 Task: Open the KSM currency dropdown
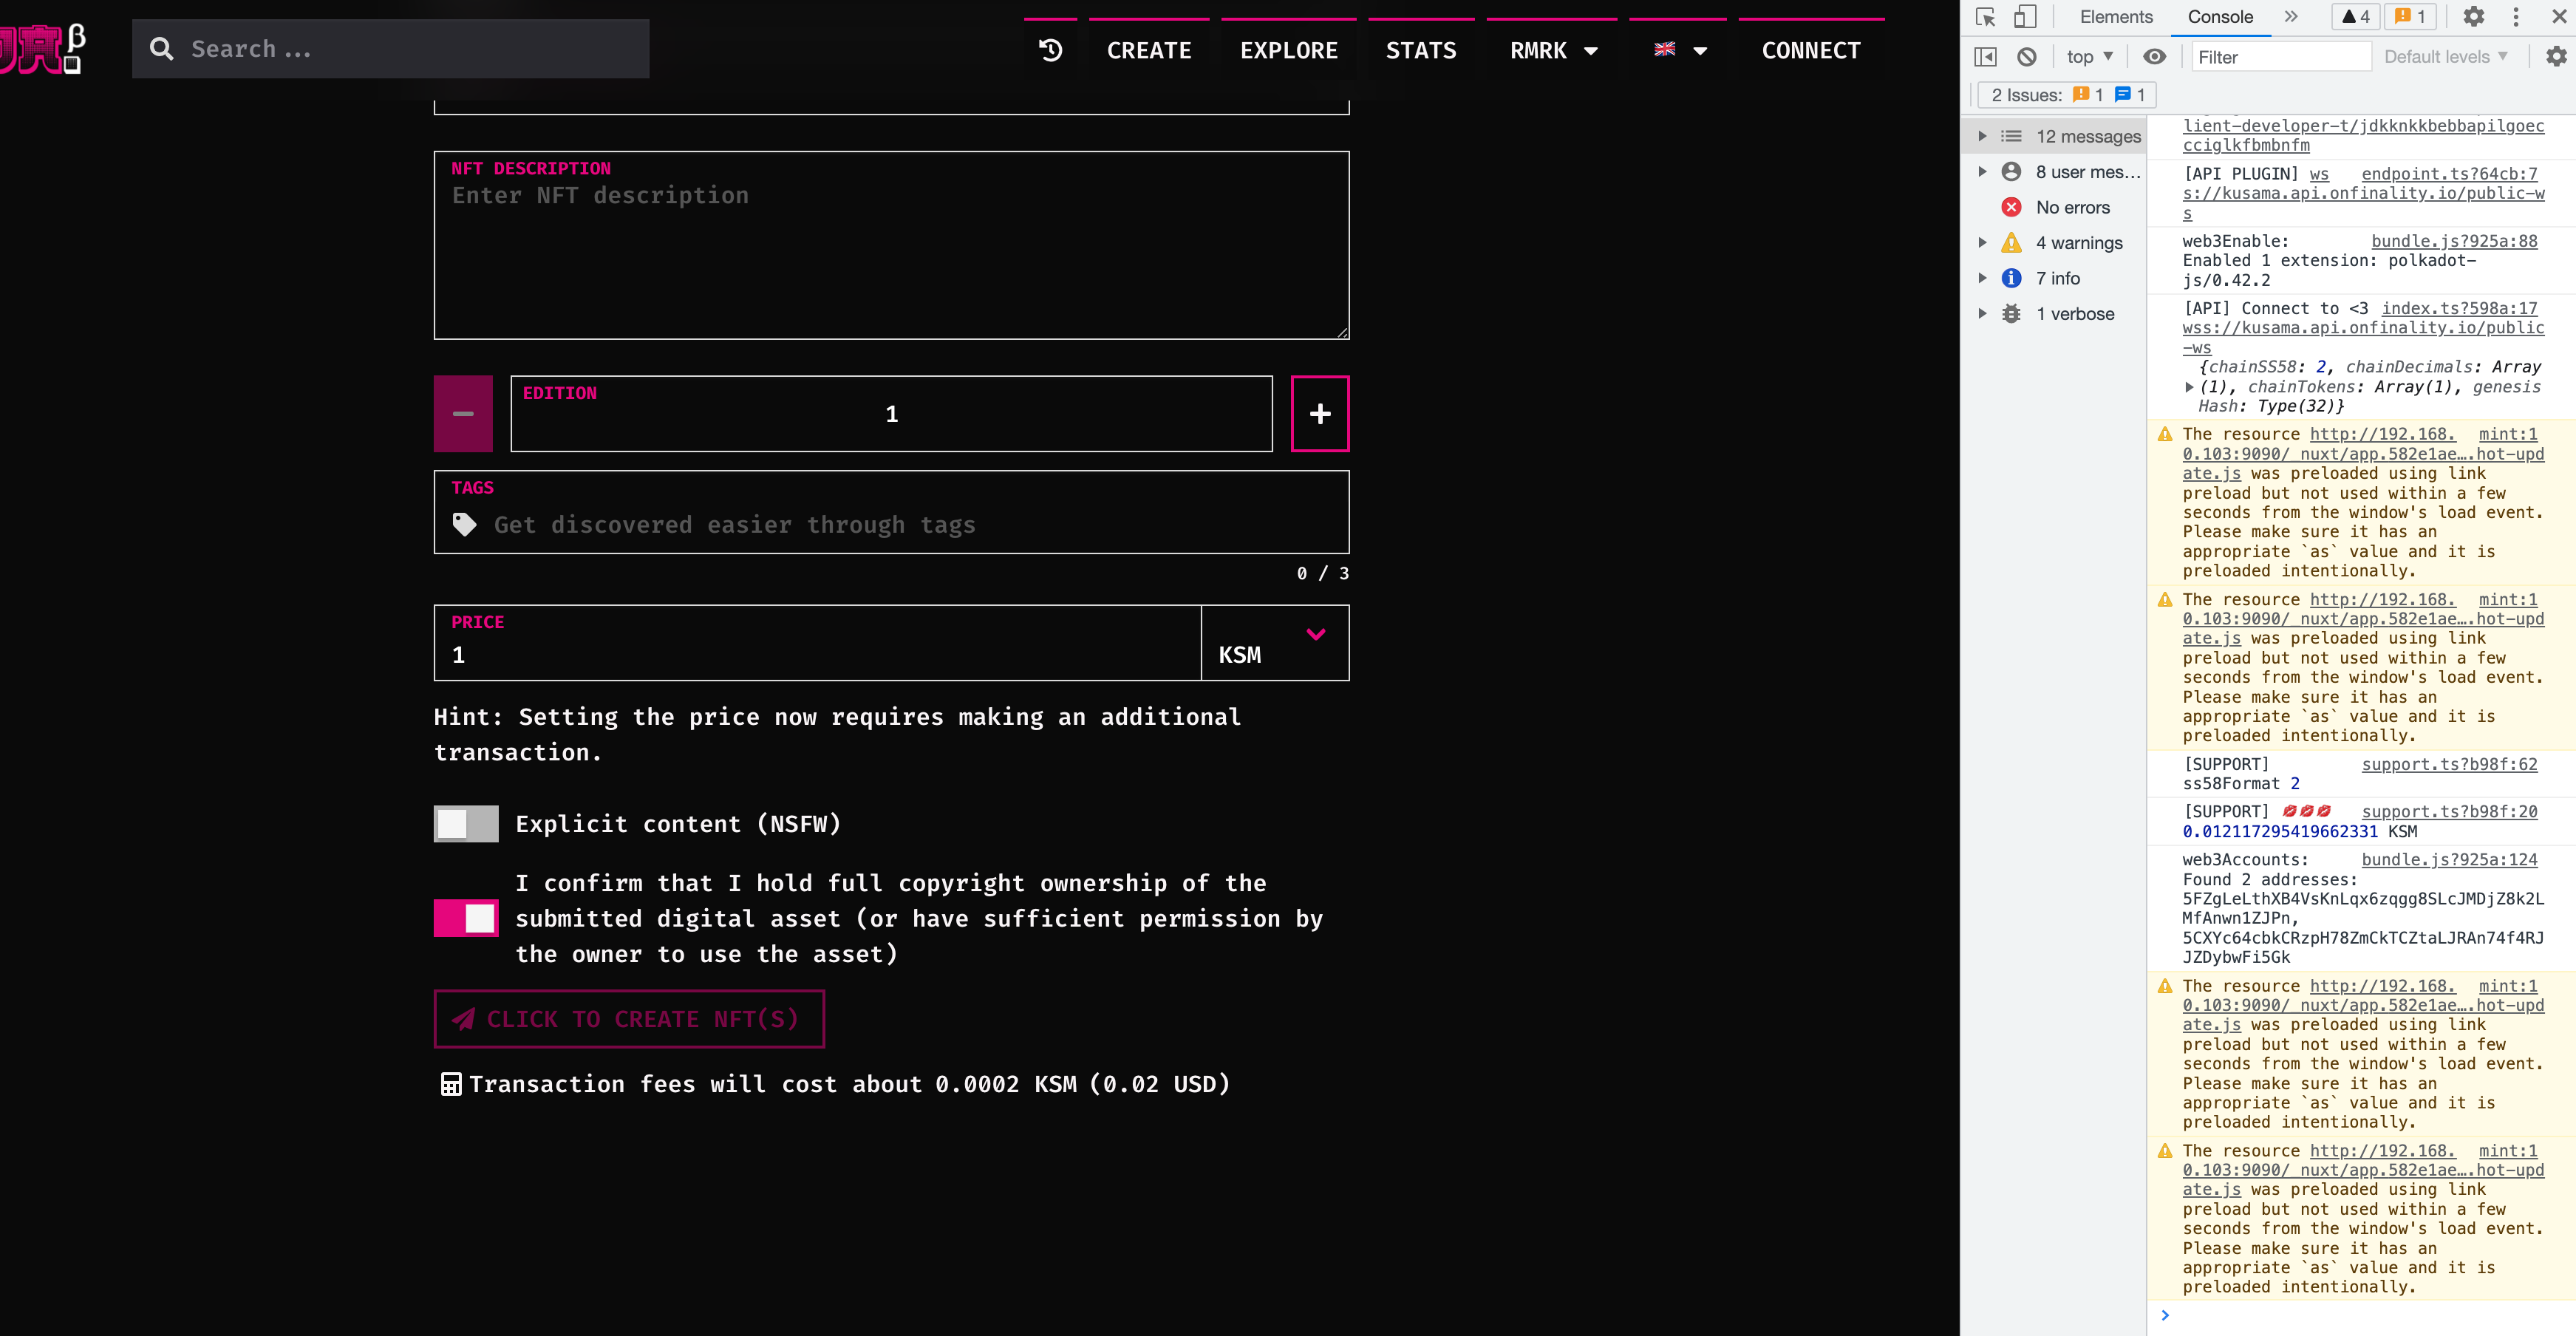[x=1274, y=643]
